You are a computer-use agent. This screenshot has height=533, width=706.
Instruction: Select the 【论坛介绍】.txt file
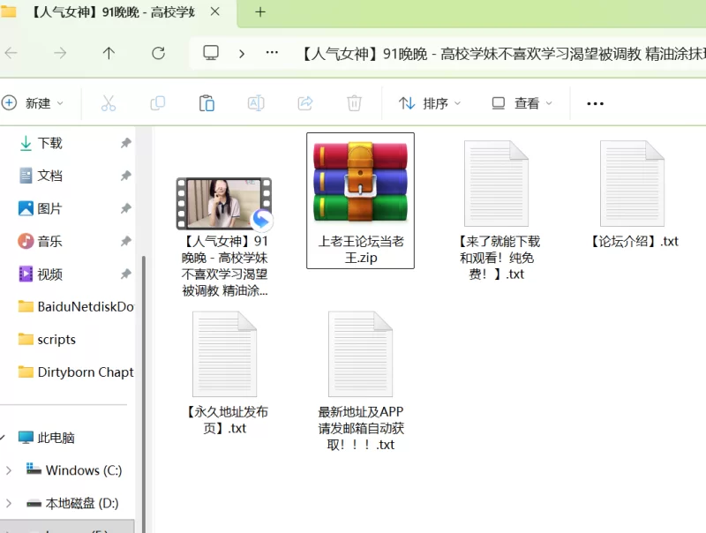tap(633, 194)
